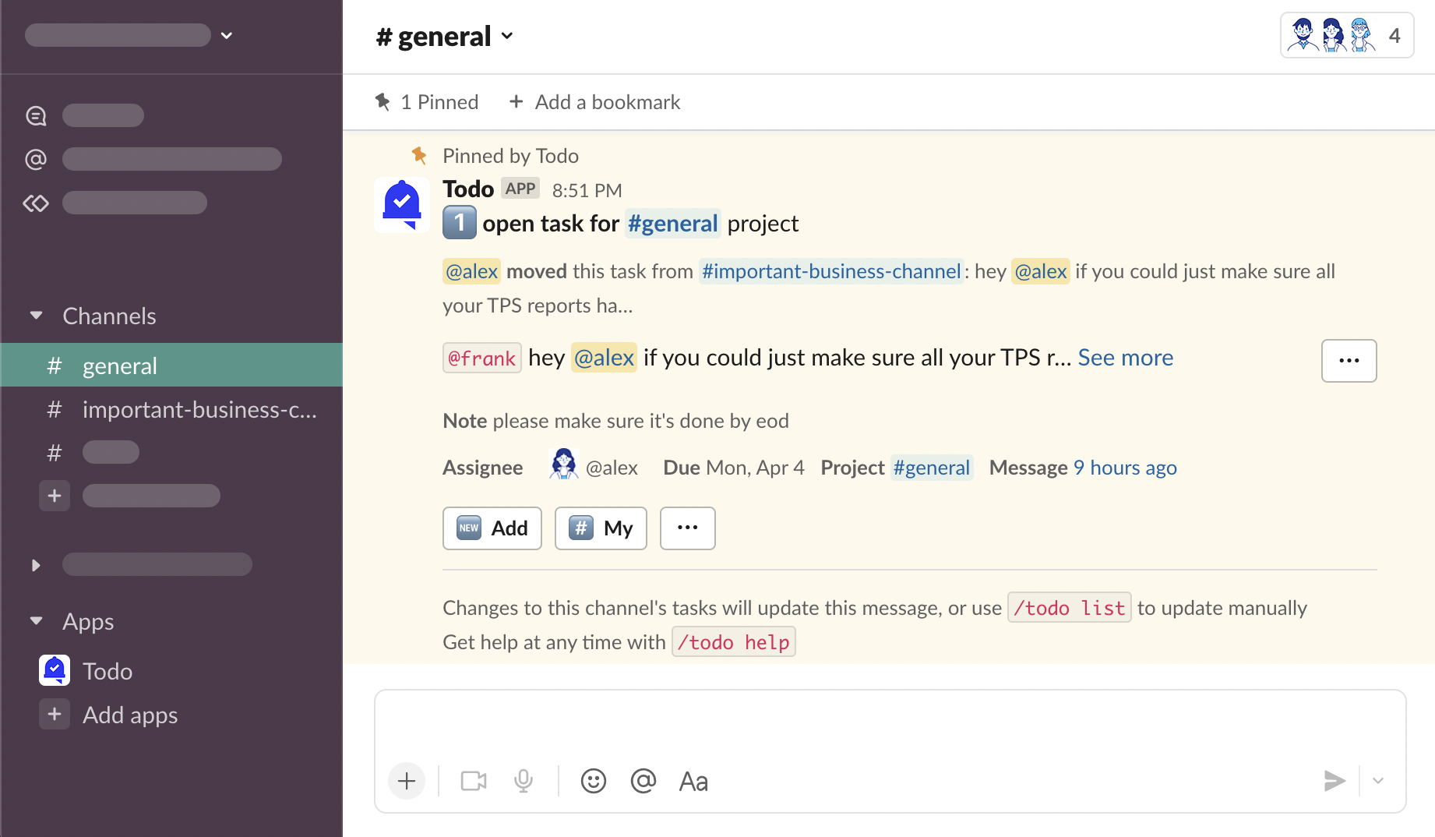Viewport: 1435px width, 837px height.
Task: Select the important-business-c... channel
Action: tap(199, 409)
